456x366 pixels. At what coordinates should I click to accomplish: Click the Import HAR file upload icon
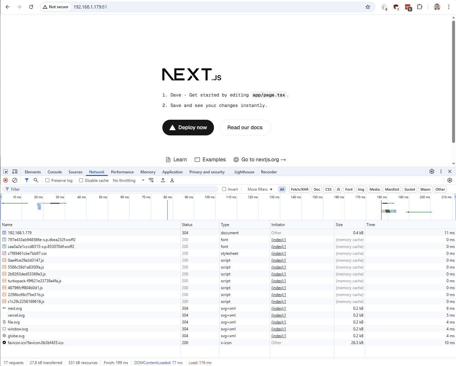point(163,180)
